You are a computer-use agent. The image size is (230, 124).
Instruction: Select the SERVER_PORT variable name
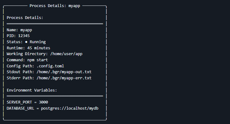19,102
